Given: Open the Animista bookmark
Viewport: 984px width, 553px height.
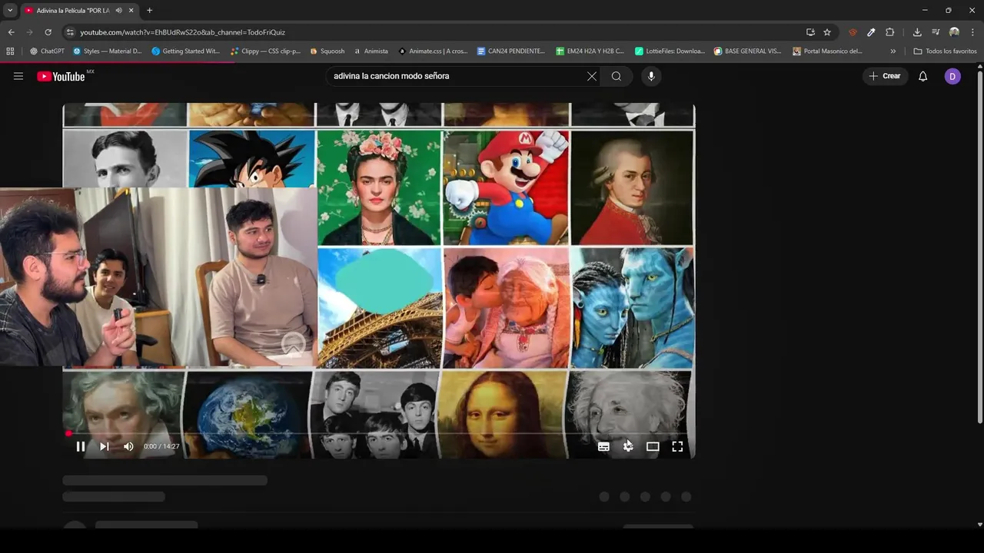Looking at the screenshot, I should [x=371, y=51].
